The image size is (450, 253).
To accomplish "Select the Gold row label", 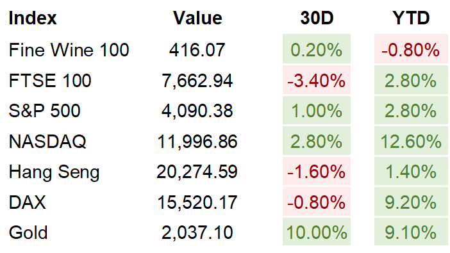I will tap(28, 233).
